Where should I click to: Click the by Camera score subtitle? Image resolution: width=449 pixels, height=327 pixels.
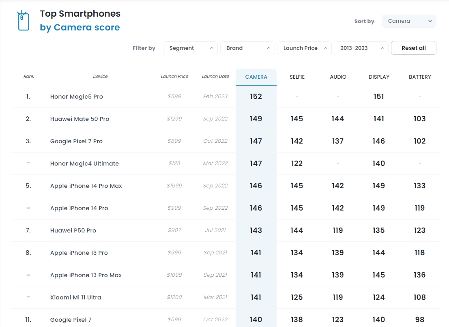[x=80, y=28]
